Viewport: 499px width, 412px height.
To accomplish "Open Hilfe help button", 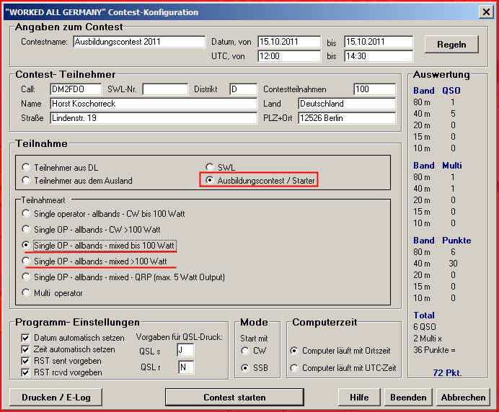I will tap(359, 398).
